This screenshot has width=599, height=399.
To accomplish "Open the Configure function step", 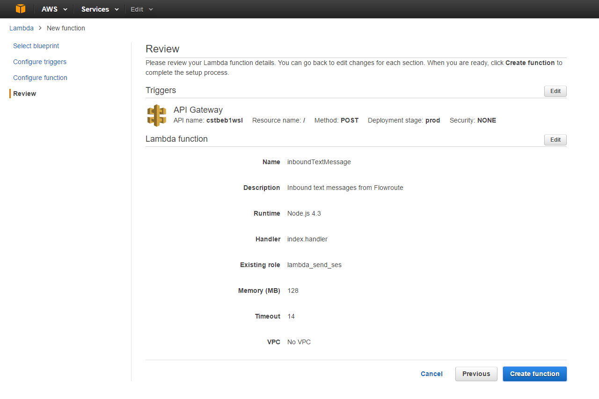I will [40, 78].
